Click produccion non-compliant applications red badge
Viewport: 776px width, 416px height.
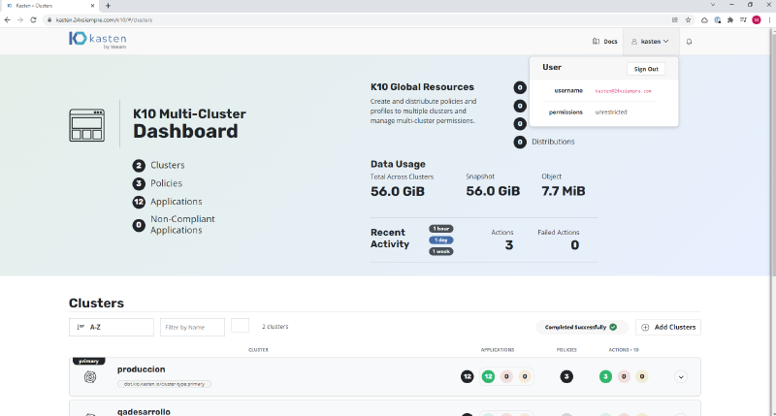click(x=506, y=377)
